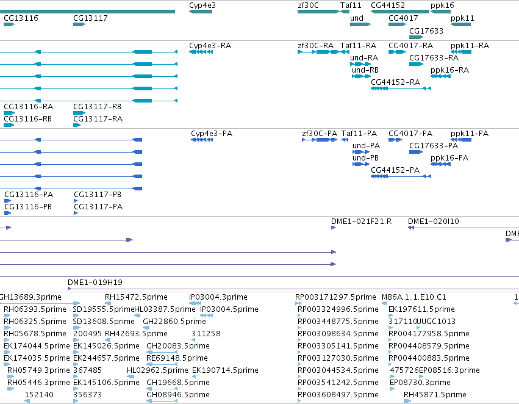The height and width of the screenshot is (404, 519).
Task: Click the ppk11 gene label
Action: click(462, 18)
